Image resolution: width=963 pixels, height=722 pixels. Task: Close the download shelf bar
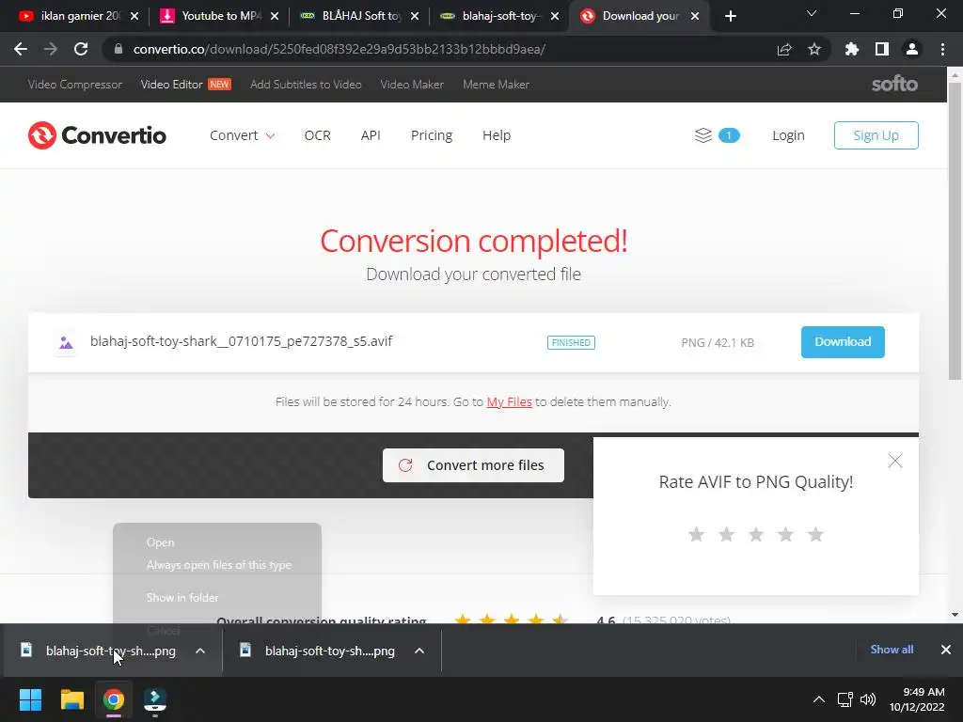click(x=946, y=650)
